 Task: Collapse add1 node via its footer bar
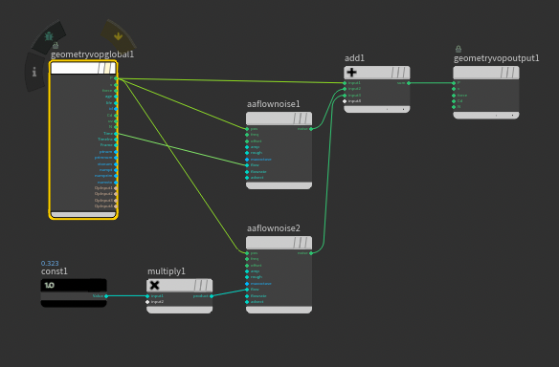click(377, 109)
